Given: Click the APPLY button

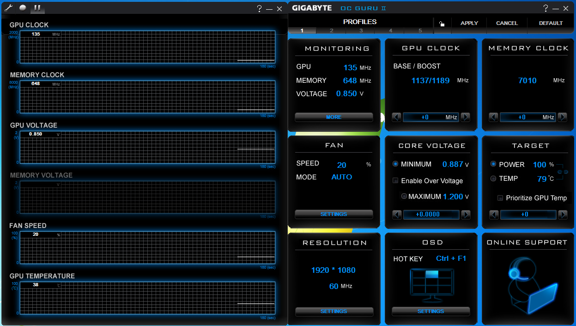Looking at the screenshot, I should 469,23.
